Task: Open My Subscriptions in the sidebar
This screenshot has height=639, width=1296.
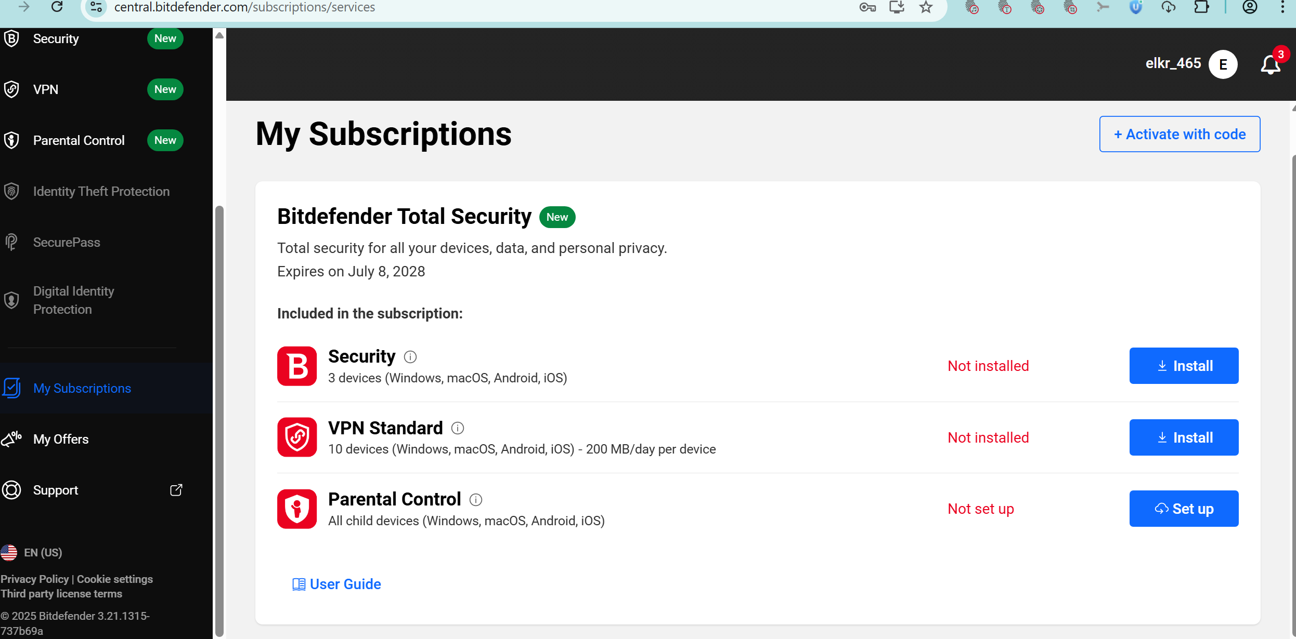Action: pyautogui.click(x=82, y=388)
